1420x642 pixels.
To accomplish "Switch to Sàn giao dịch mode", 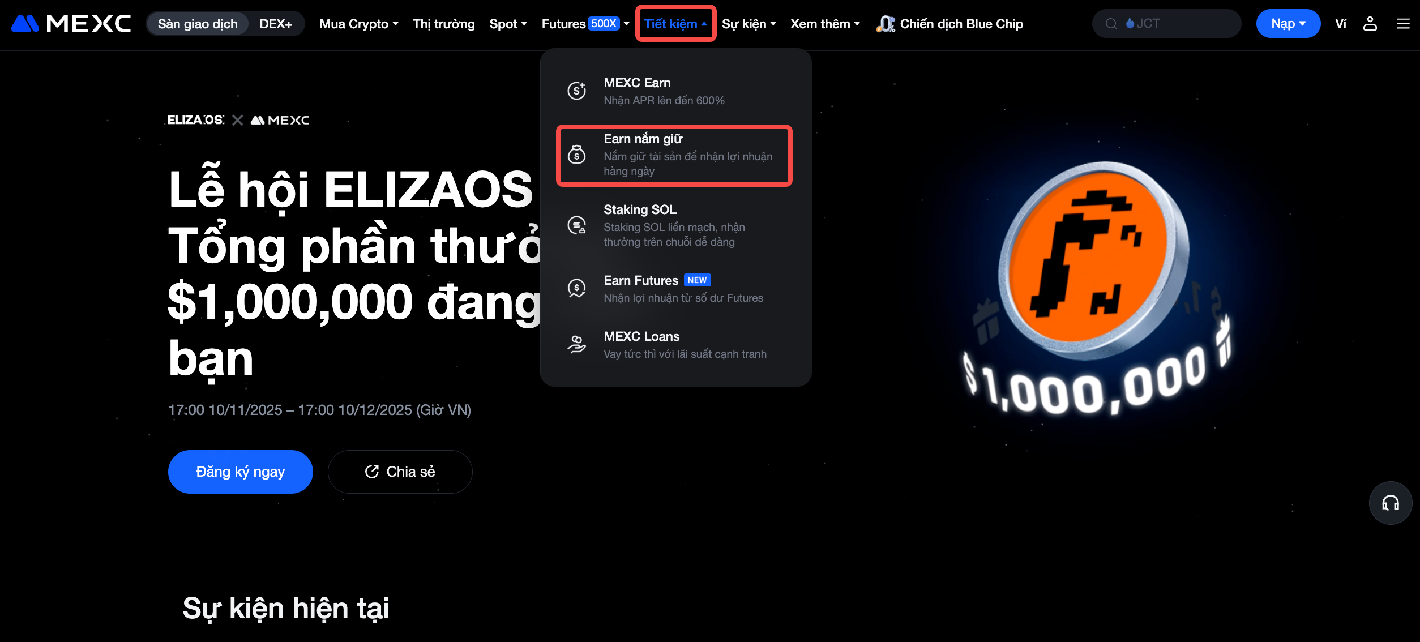I will click(x=197, y=24).
